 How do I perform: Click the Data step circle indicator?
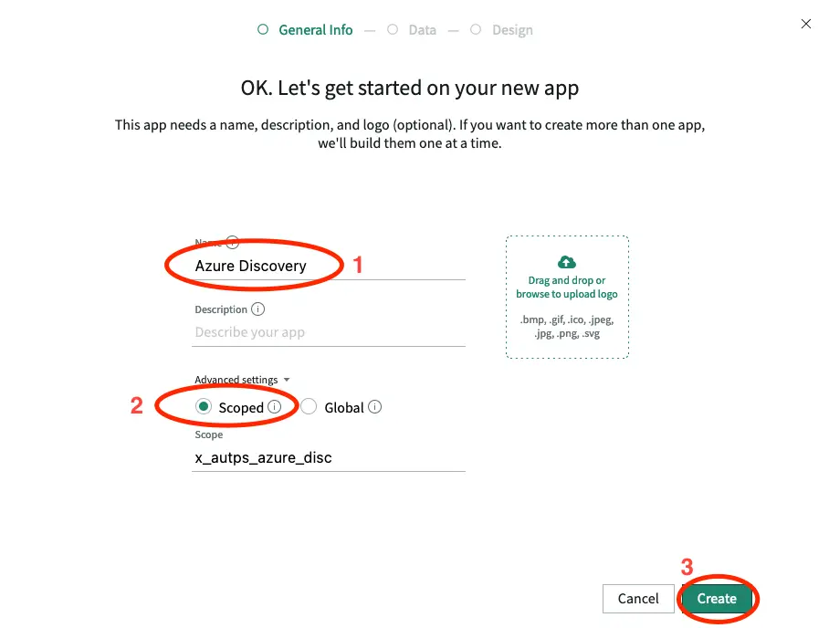[x=393, y=29]
